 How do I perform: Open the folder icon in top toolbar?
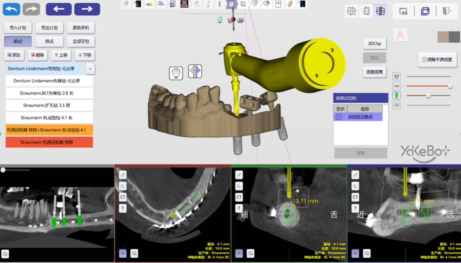click(149, 4)
